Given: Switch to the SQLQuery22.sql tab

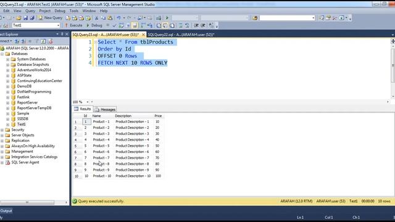Looking at the screenshot, I should (181, 35).
